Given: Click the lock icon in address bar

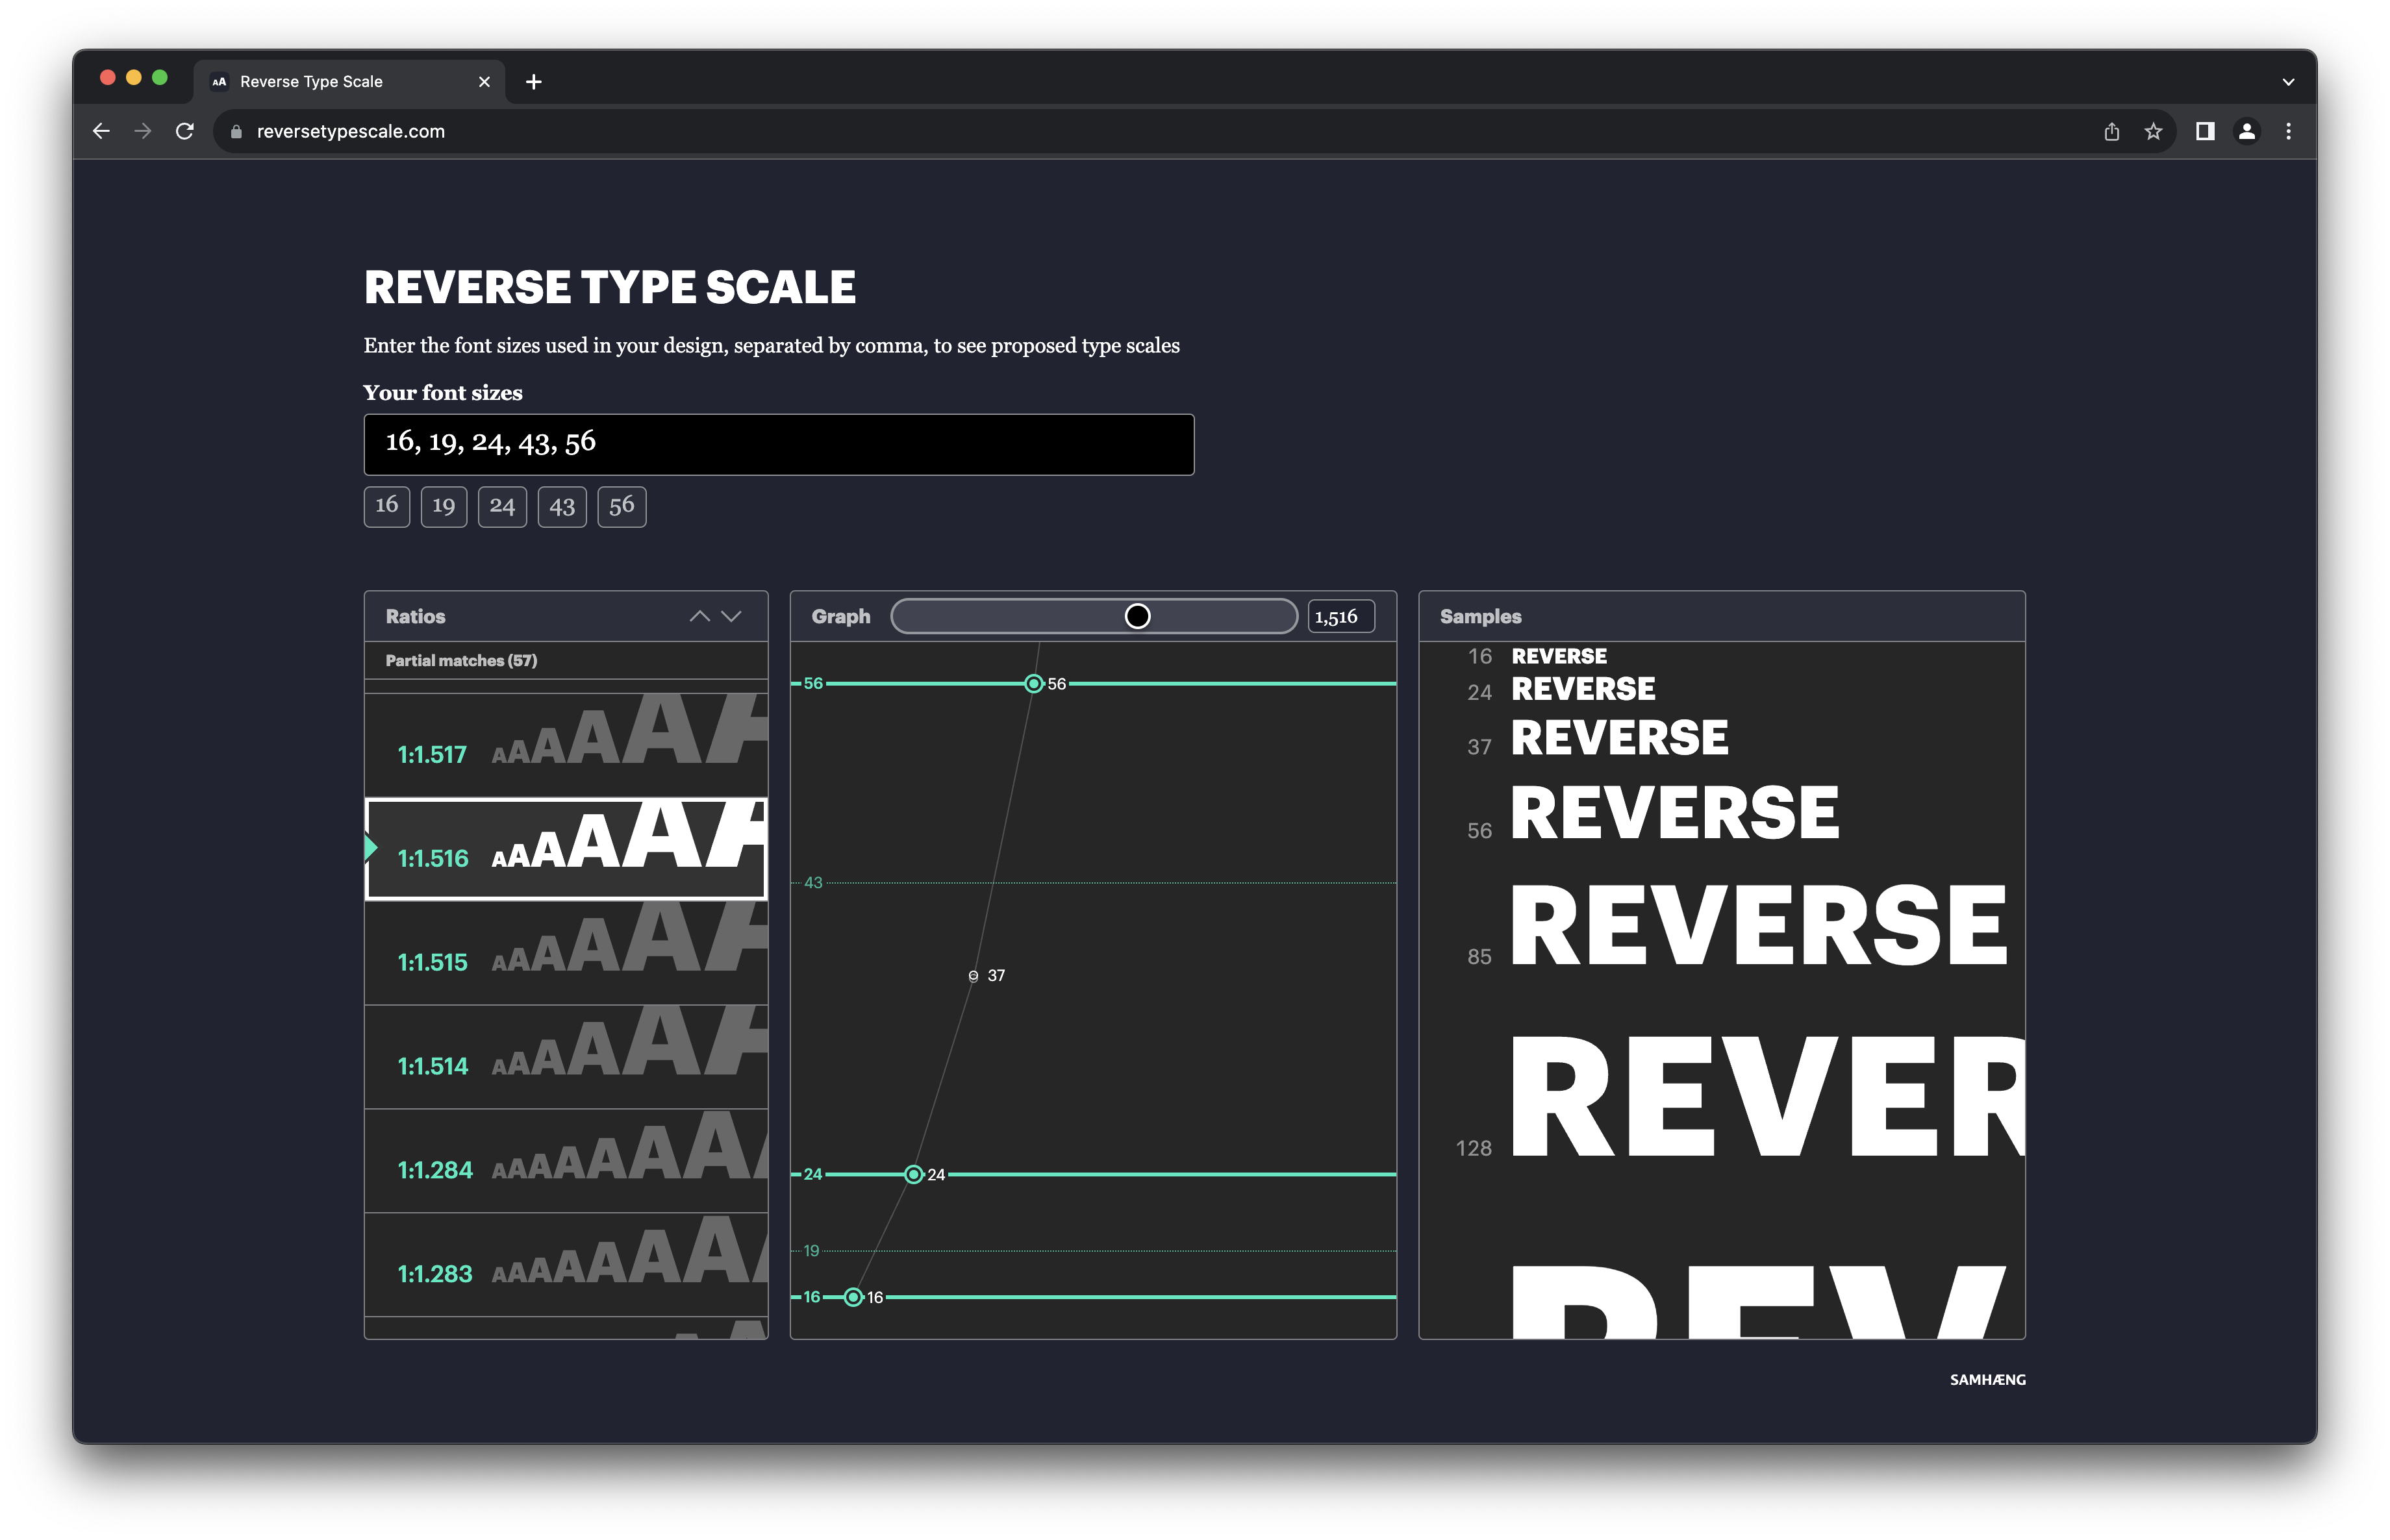Looking at the screenshot, I should tap(236, 132).
